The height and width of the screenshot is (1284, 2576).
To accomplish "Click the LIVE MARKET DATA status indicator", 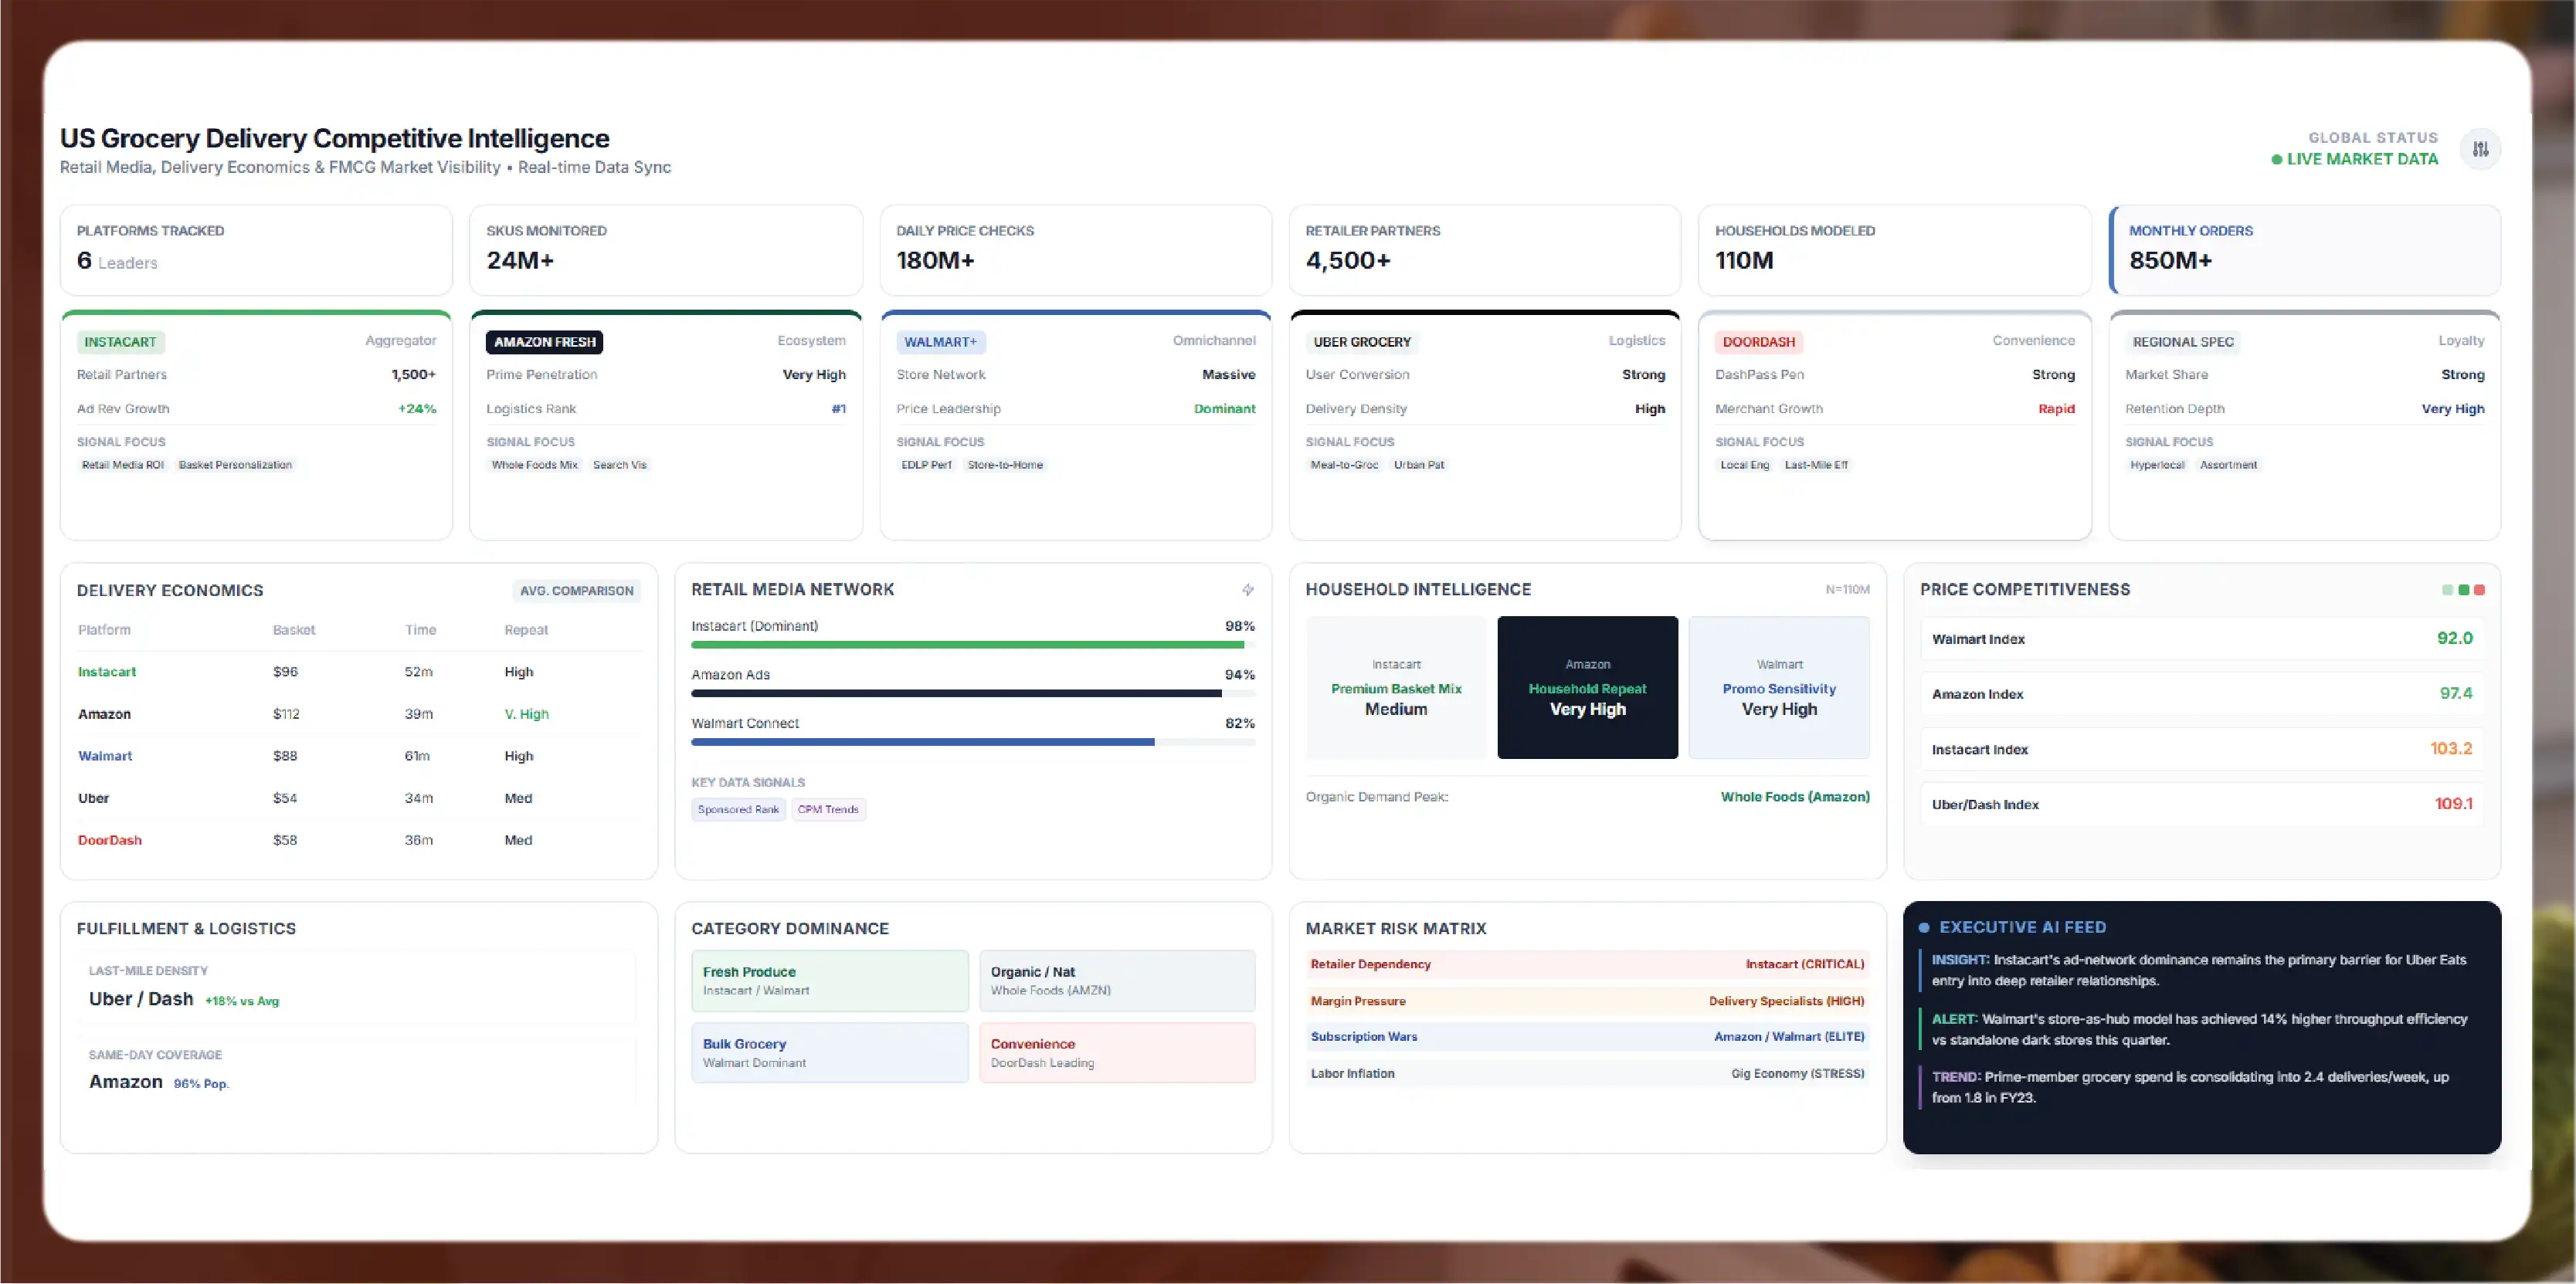I will [2354, 159].
